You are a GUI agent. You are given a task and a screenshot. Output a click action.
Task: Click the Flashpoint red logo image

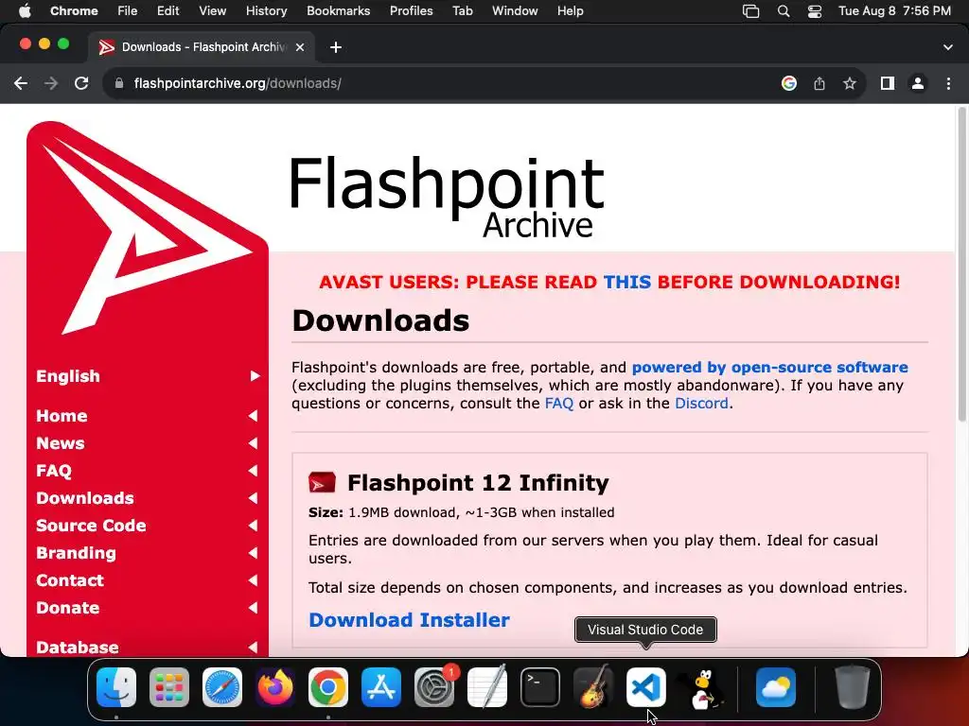(x=148, y=229)
